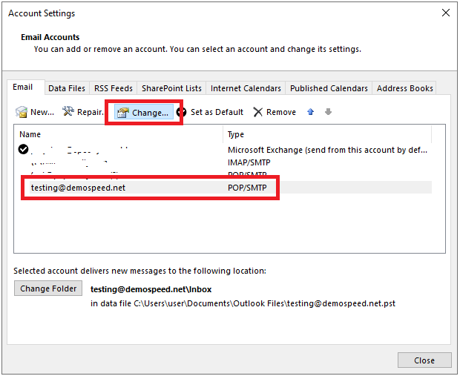This screenshot has width=460, height=376.
Task: Switch to the Data Files tab
Action: [x=67, y=88]
